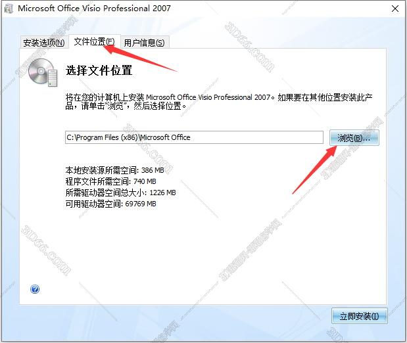Image resolution: width=407 pixels, height=343 pixels.
Task: Click the 程序文件所需空间: 740 MB line
Action: click(111, 181)
